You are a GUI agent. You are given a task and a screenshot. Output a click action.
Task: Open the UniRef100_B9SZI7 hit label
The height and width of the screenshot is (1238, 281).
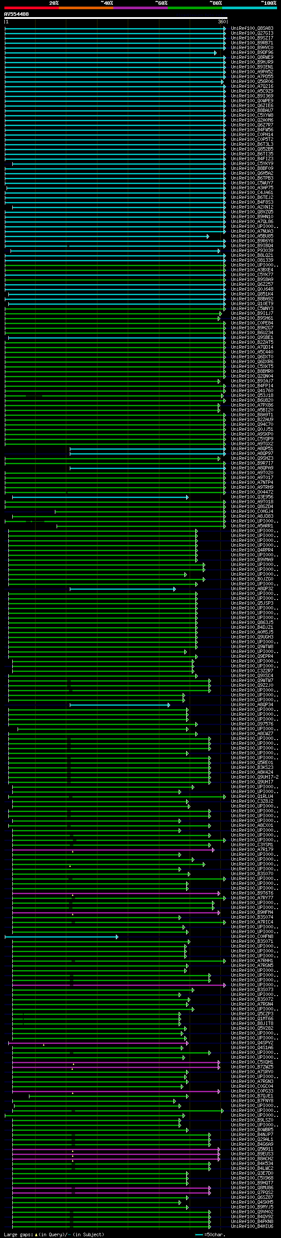pyautogui.click(x=252, y=38)
